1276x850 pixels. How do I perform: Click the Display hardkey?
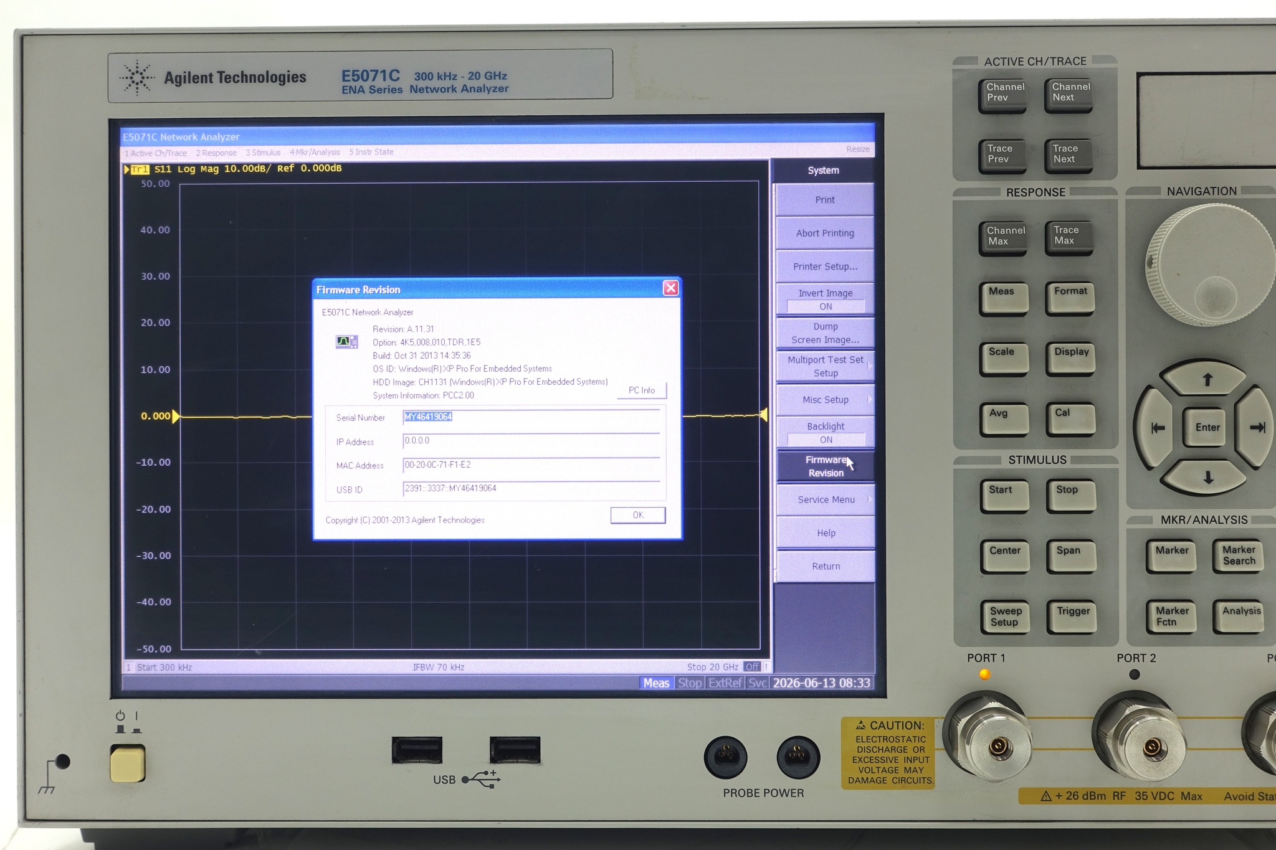[x=1070, y=359]
